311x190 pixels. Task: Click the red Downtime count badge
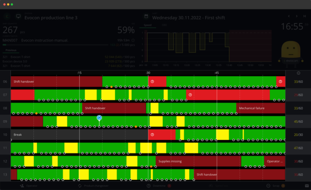point(169,186)
